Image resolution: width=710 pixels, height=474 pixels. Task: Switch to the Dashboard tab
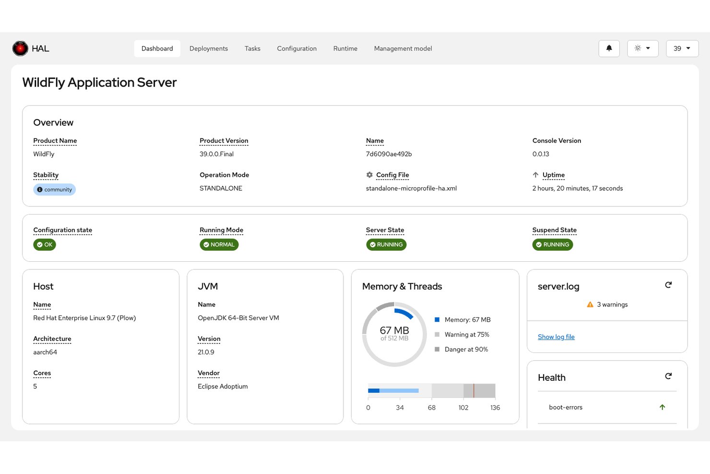157,49
